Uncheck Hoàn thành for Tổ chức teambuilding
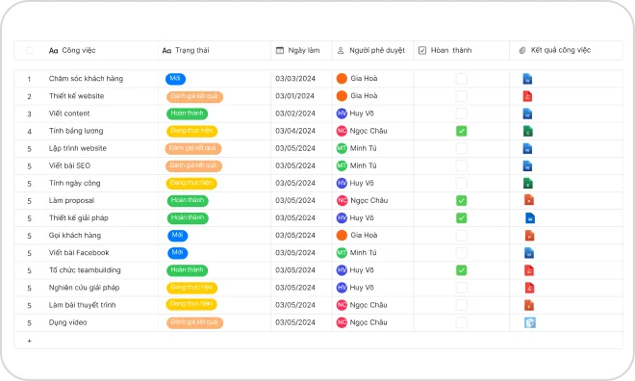Viewport: 635px width, 381px height. (461, 270)
